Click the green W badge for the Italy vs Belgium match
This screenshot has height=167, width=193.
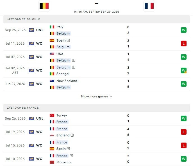(x=184, y=30)
